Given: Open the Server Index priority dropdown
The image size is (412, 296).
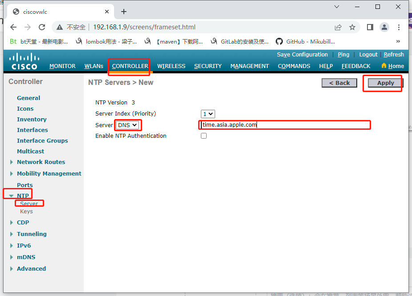Looking at the screenshot, I should [207, 114].
